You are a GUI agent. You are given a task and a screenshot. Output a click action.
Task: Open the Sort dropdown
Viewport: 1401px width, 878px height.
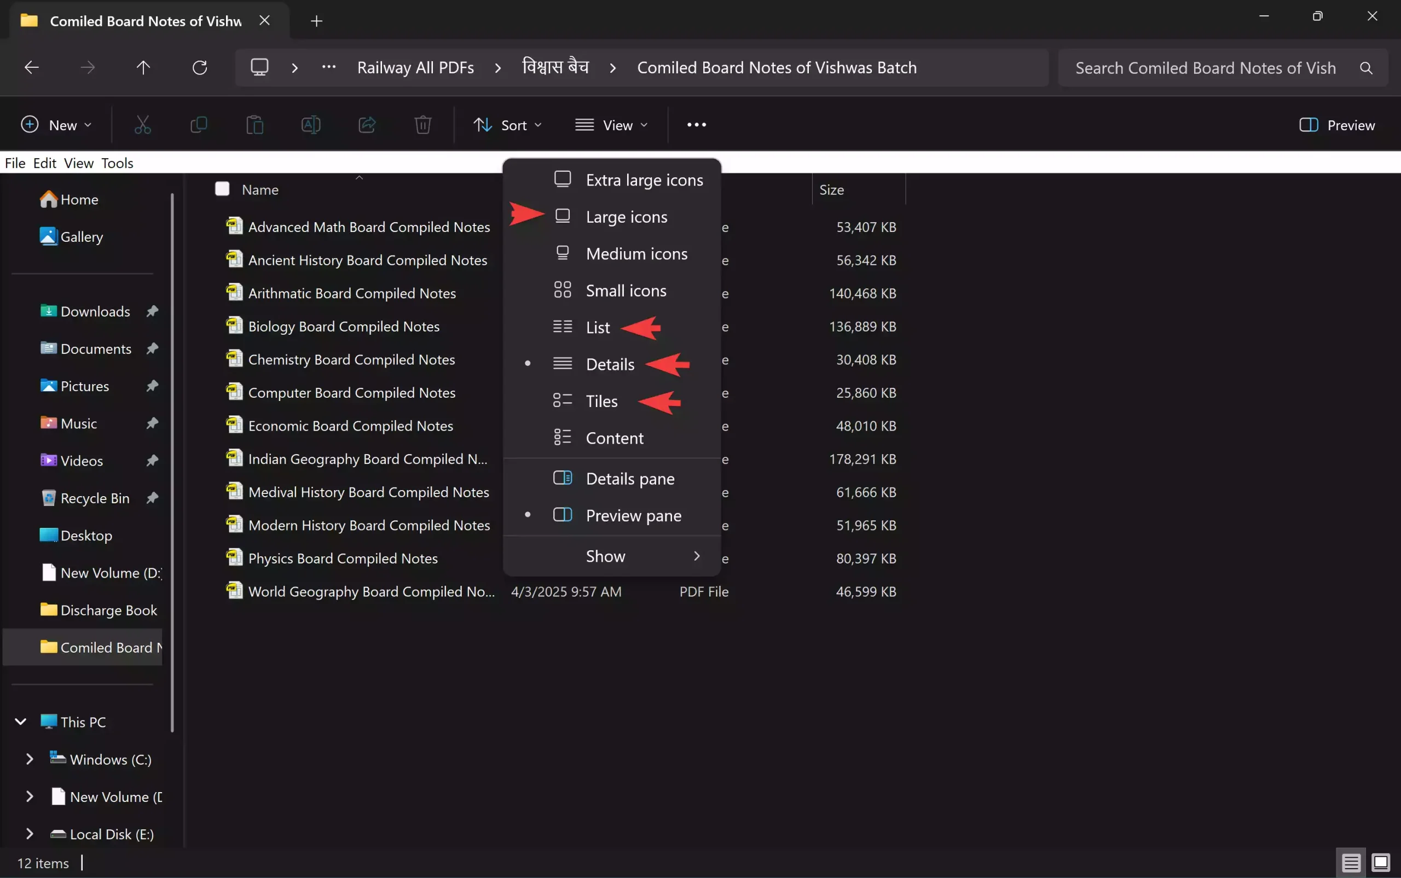pos(507,124)
